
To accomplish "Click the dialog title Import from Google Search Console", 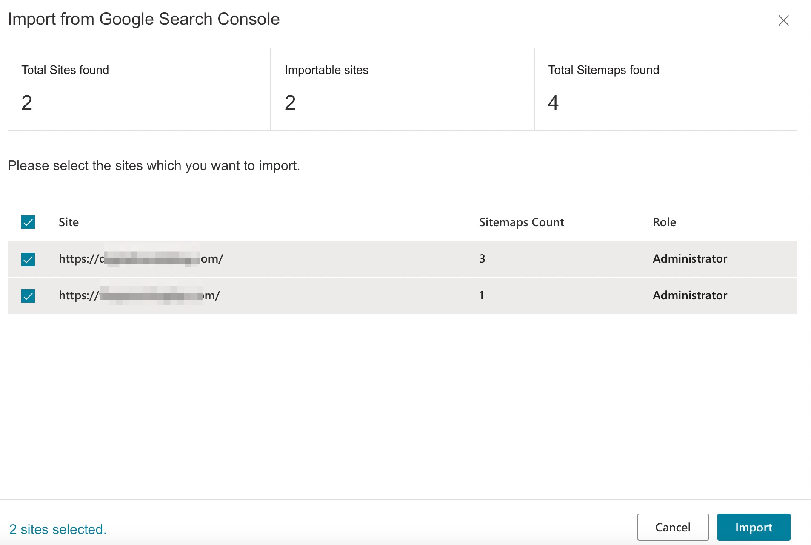I will pos(144,19).
